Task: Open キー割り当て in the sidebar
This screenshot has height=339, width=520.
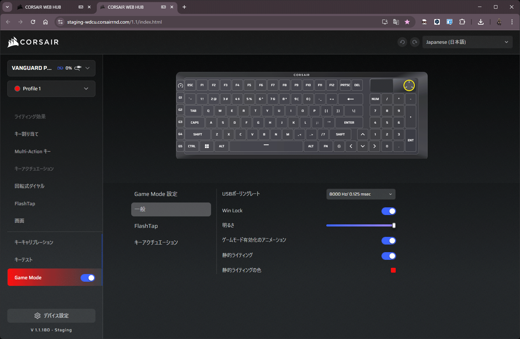Action: [26, 134]
